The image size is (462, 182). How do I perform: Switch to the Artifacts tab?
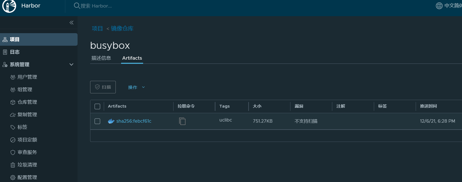[132, 58]
